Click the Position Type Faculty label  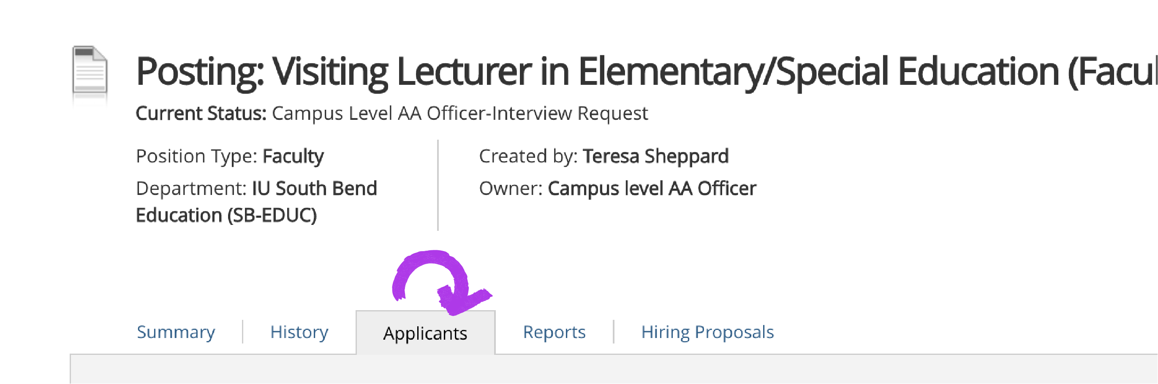coord(230,157)
